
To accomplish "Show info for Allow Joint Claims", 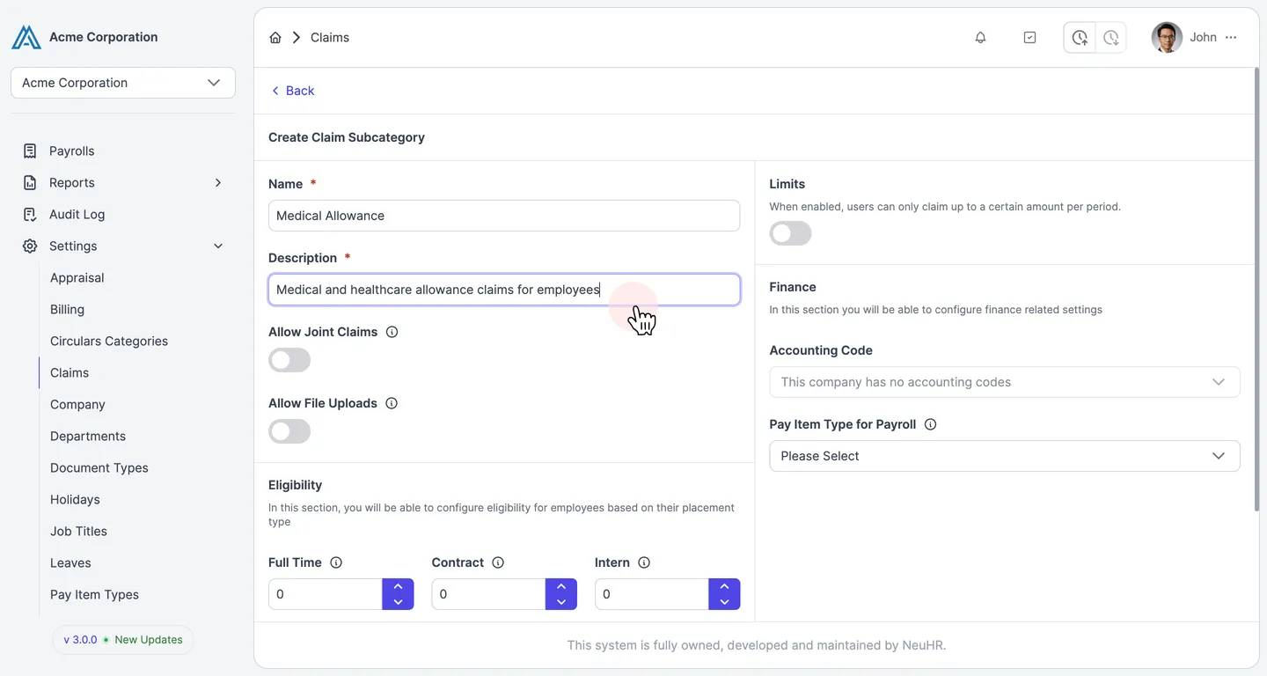I will click(392, 332).
